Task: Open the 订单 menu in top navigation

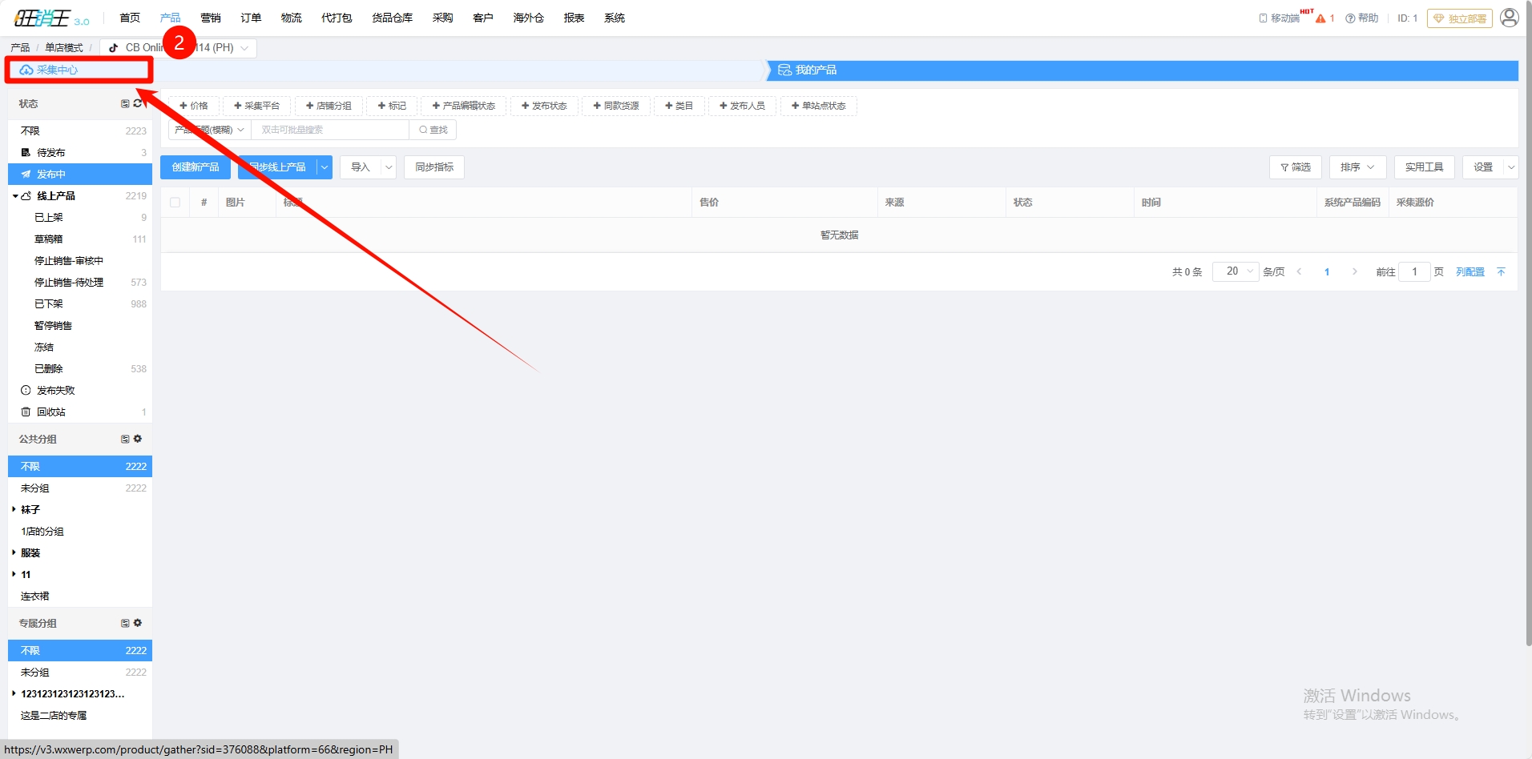Action: click(251, 18)
